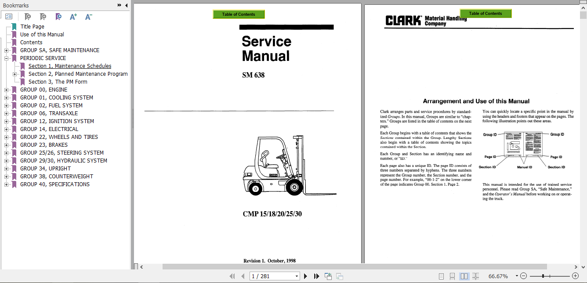This screenshot has width=587, height=283.
Task: Click the 66.67% zoom value
Action: (x=498, y=276)
